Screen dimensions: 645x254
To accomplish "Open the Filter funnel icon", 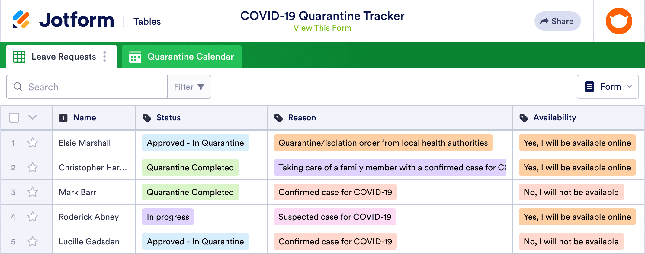I will point(201,87).
